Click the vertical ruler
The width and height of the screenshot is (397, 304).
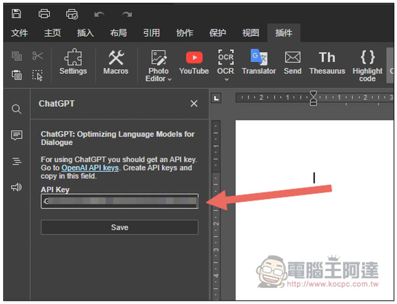point(216,210)
